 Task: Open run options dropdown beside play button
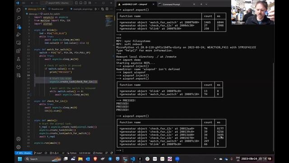click(x=98, y=9)
